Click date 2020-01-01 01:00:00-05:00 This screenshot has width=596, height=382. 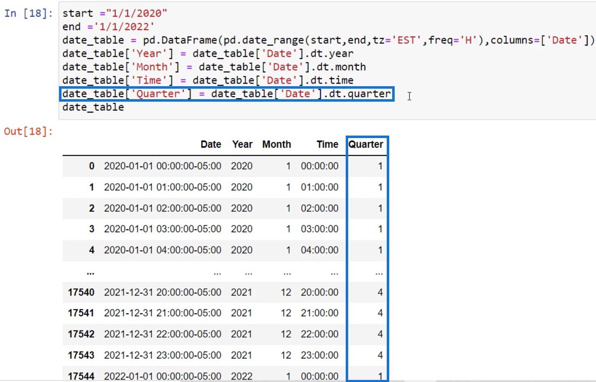[163, 187]
